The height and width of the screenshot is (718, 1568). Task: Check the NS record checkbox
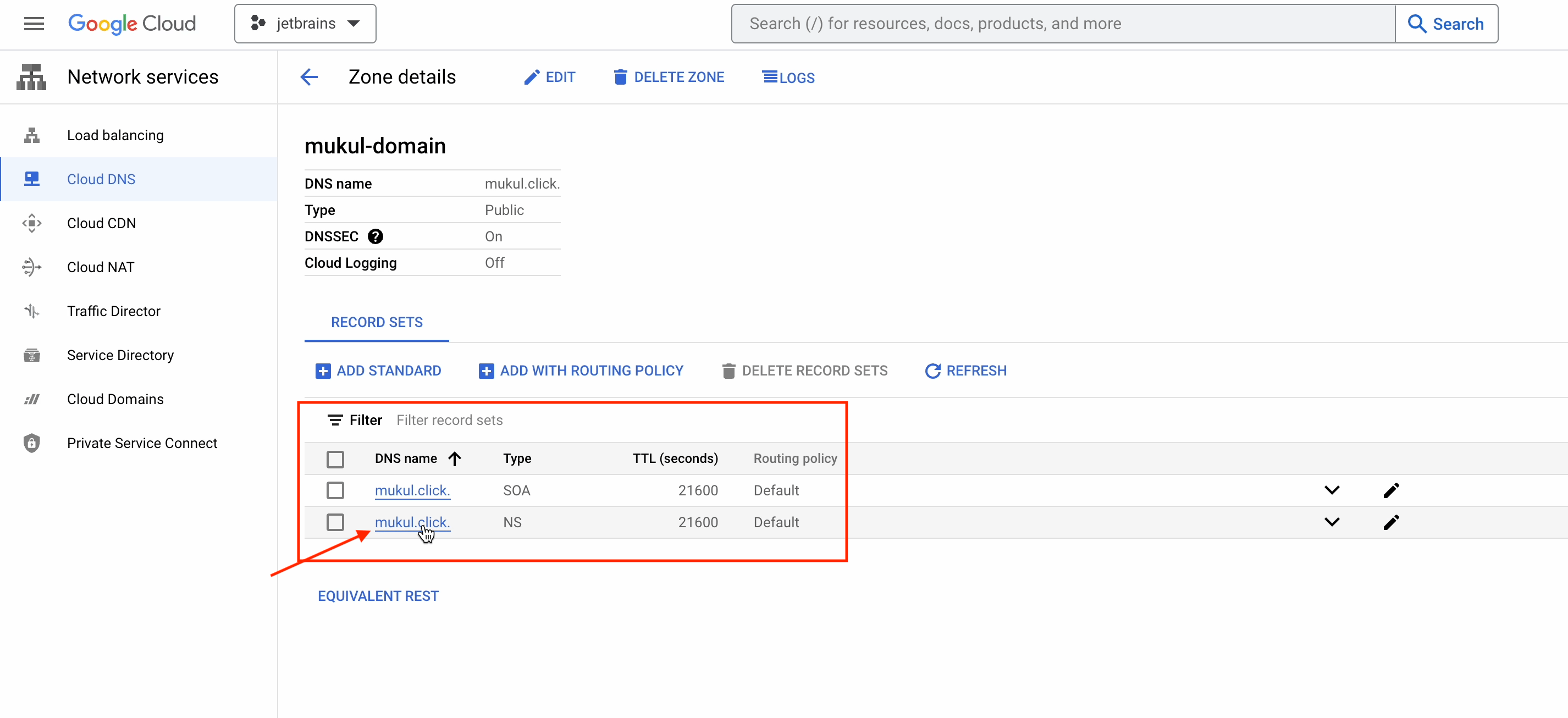click(x=335, y=522)
